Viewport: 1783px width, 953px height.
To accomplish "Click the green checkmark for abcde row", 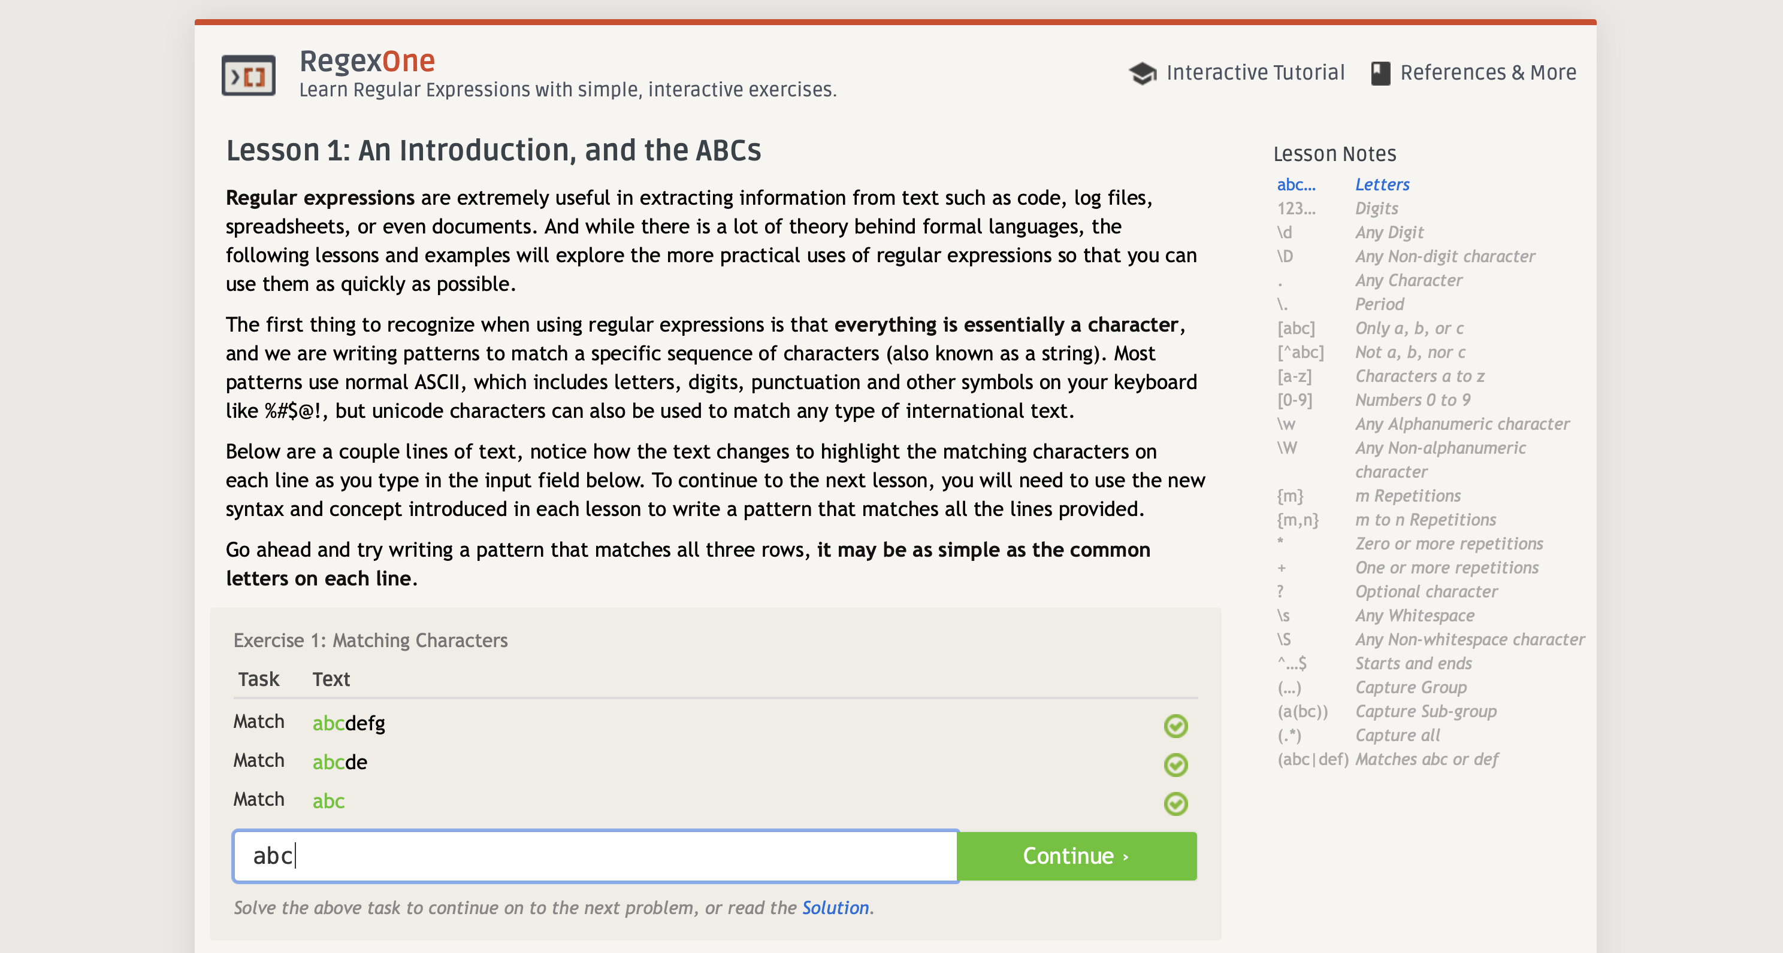I will [1175, 764].
